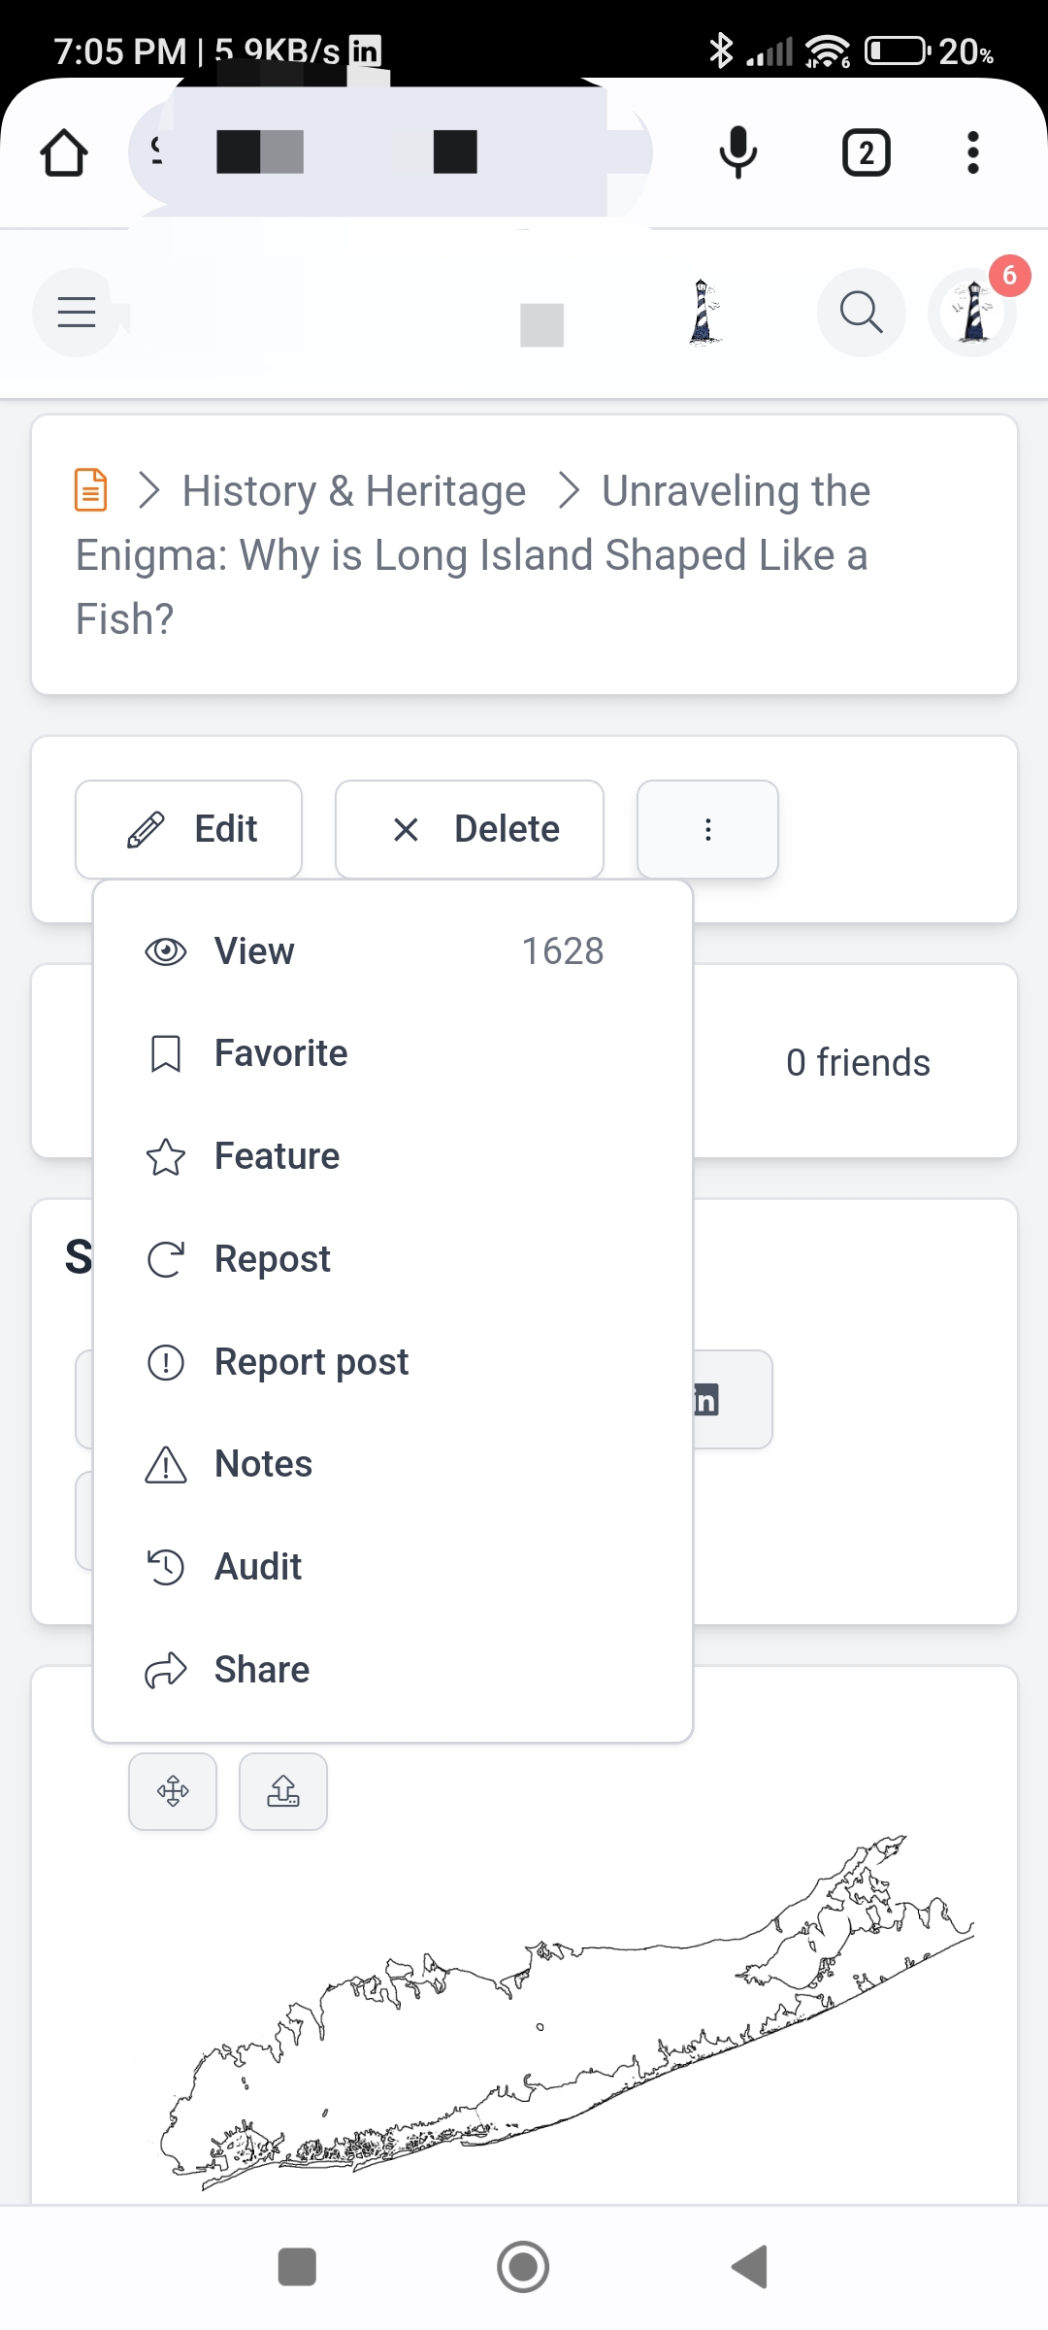Tap the voice search microphone icon

pos(737,153)
